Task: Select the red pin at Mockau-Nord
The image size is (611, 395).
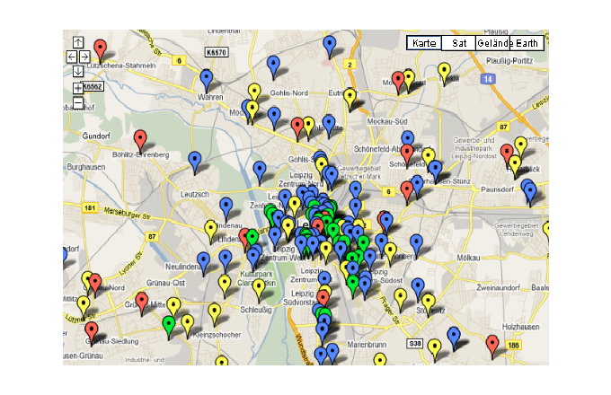Action: pos(398,80)
